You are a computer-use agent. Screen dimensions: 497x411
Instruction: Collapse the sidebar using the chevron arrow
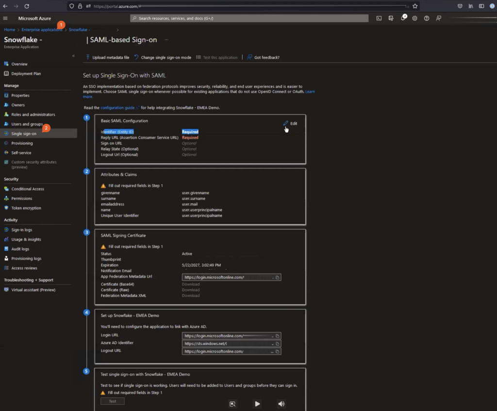(x=73, y=56)
